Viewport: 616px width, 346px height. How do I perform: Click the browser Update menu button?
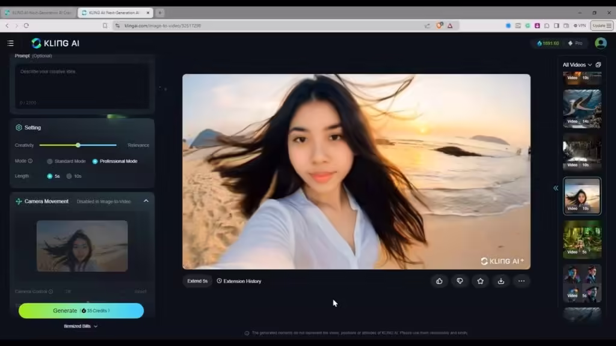point(602,25)
